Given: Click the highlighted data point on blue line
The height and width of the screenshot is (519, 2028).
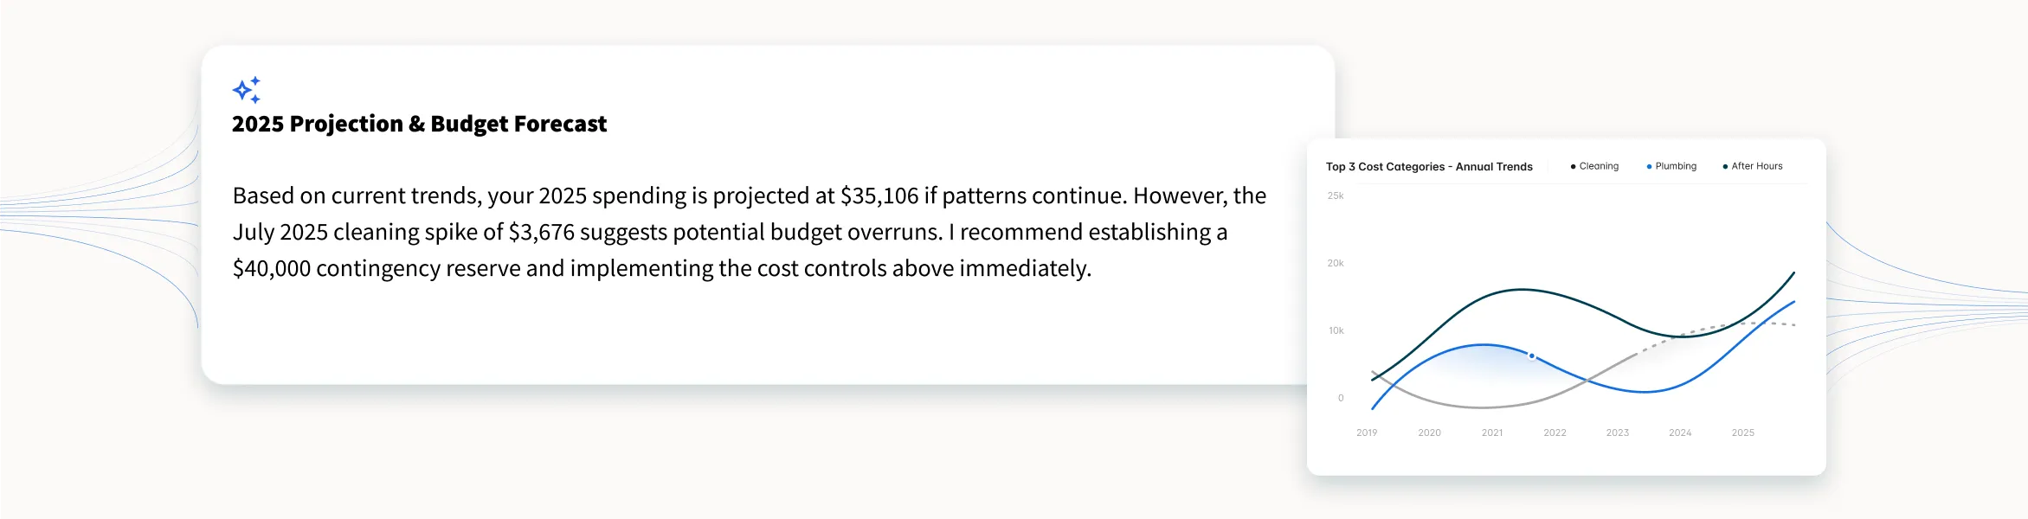Looking at the screenshot, I should [x=1531, y=356].
